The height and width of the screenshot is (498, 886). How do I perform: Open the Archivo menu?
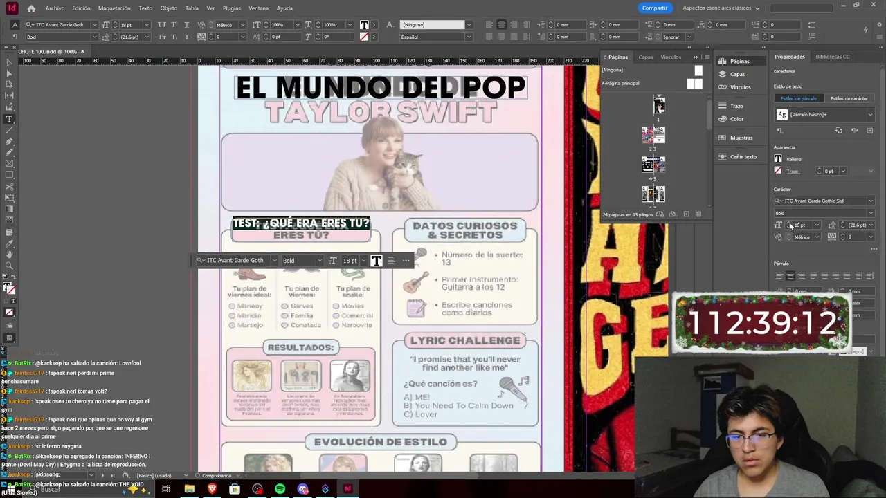55,8
